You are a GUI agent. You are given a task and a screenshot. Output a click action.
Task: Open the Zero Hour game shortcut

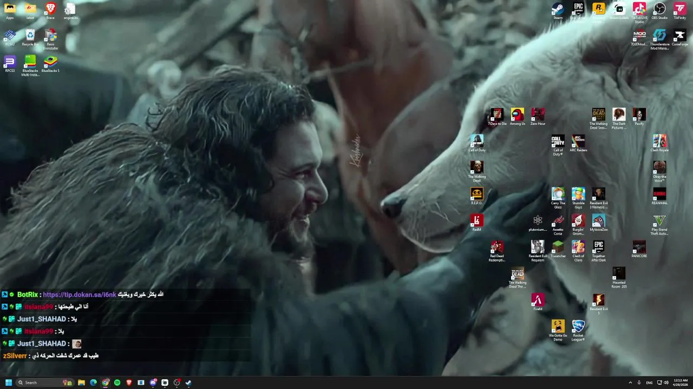tap(538, 117)
